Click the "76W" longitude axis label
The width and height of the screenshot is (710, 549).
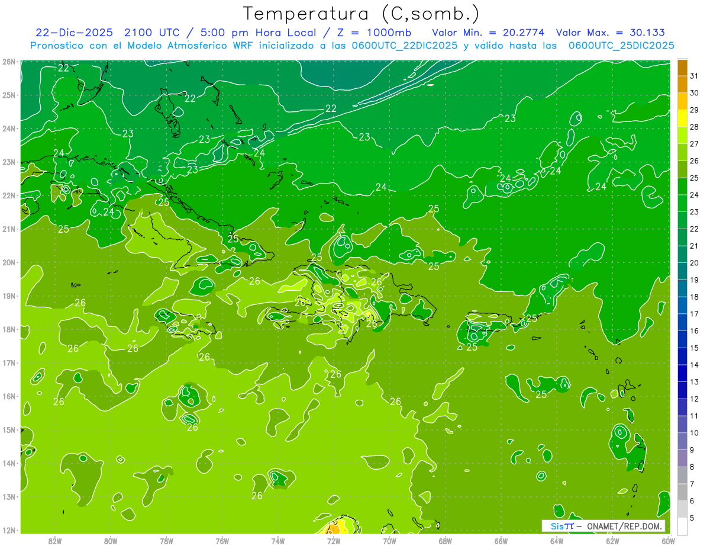point(222,541)
